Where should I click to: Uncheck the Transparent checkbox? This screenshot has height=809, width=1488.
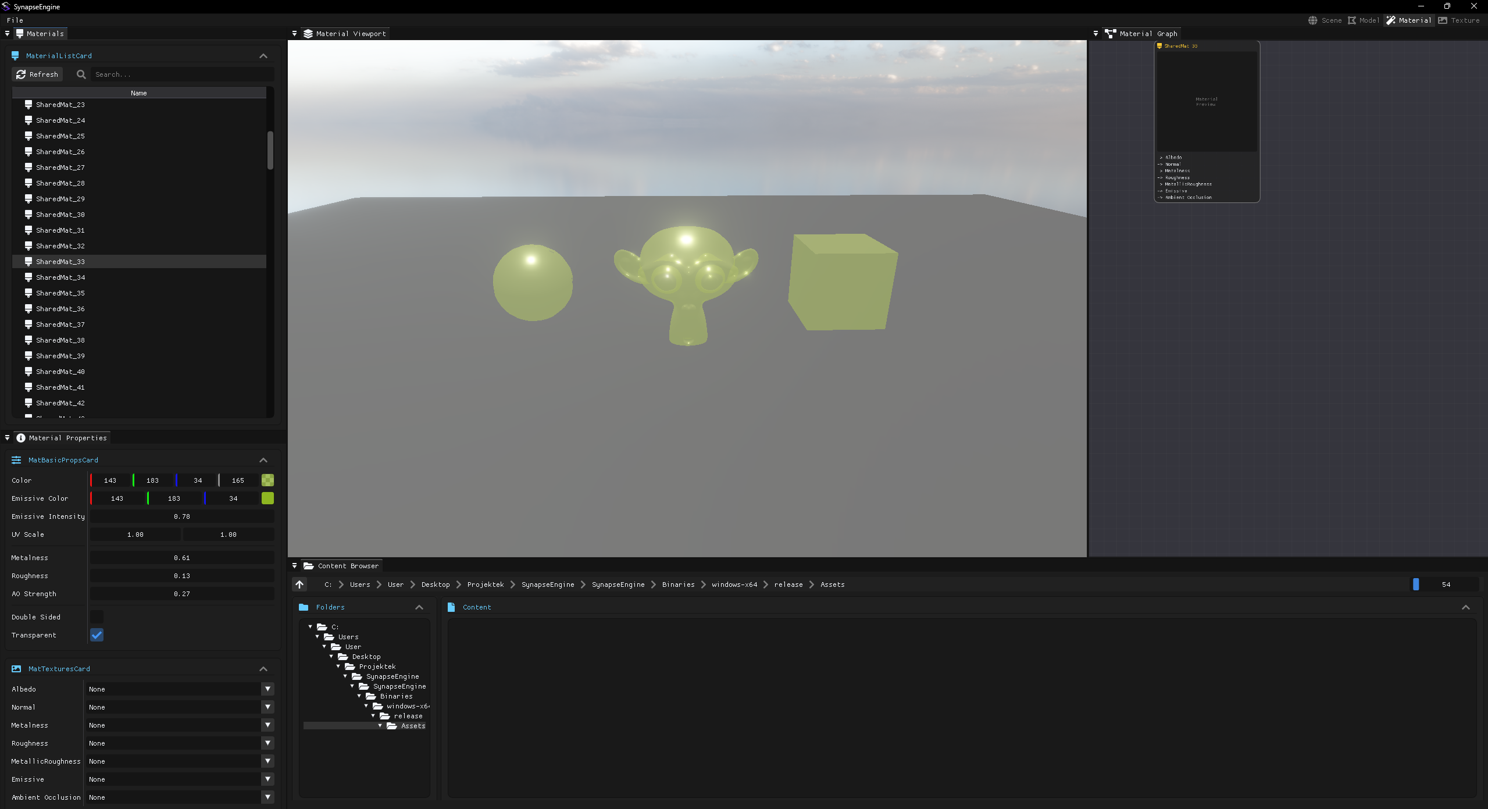97,635
